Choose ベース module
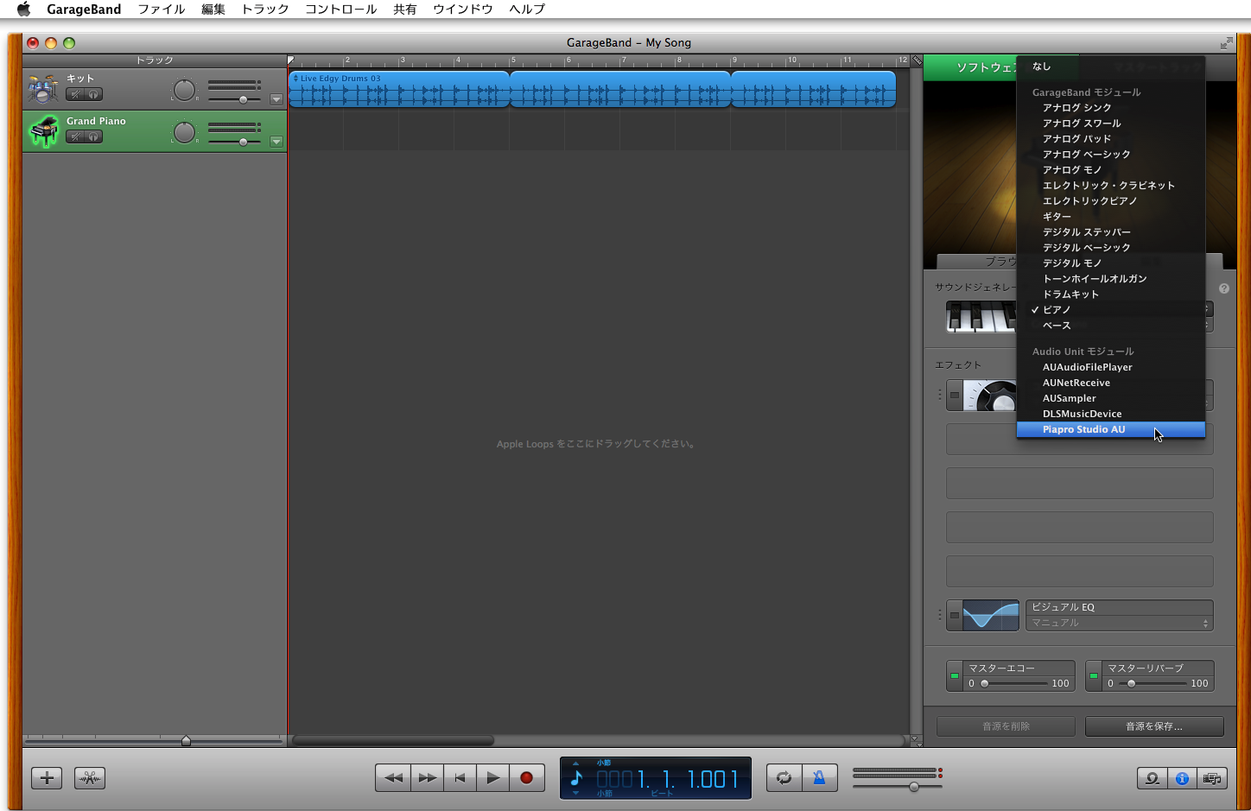Image resolution: width=1251 pixels, height=811 pixels. (x=1111, y=326)
